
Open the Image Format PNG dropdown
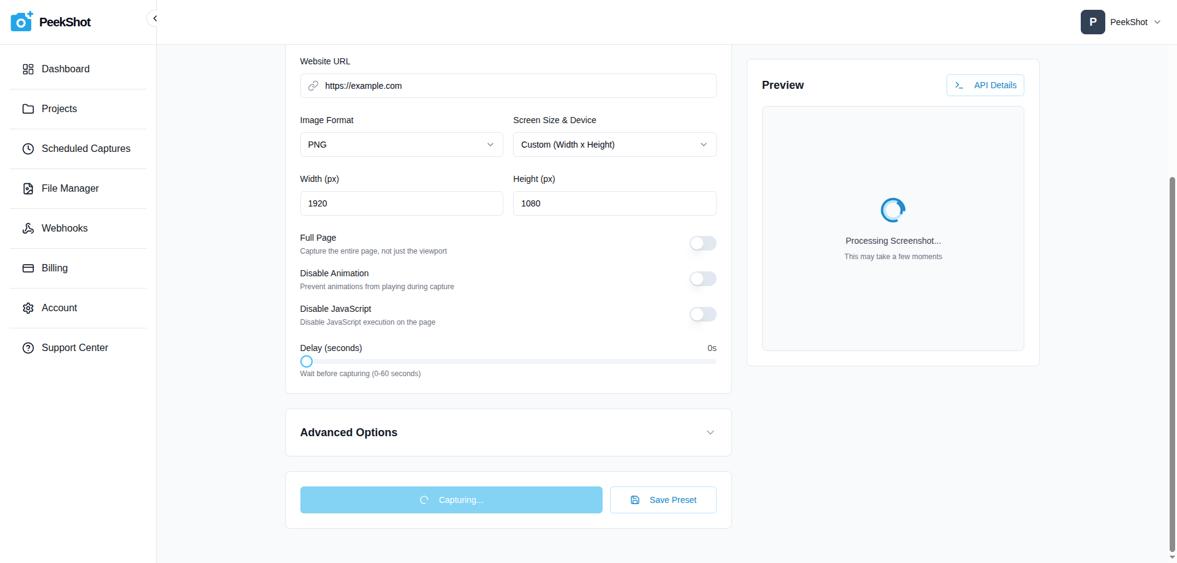tap(401, 145)
